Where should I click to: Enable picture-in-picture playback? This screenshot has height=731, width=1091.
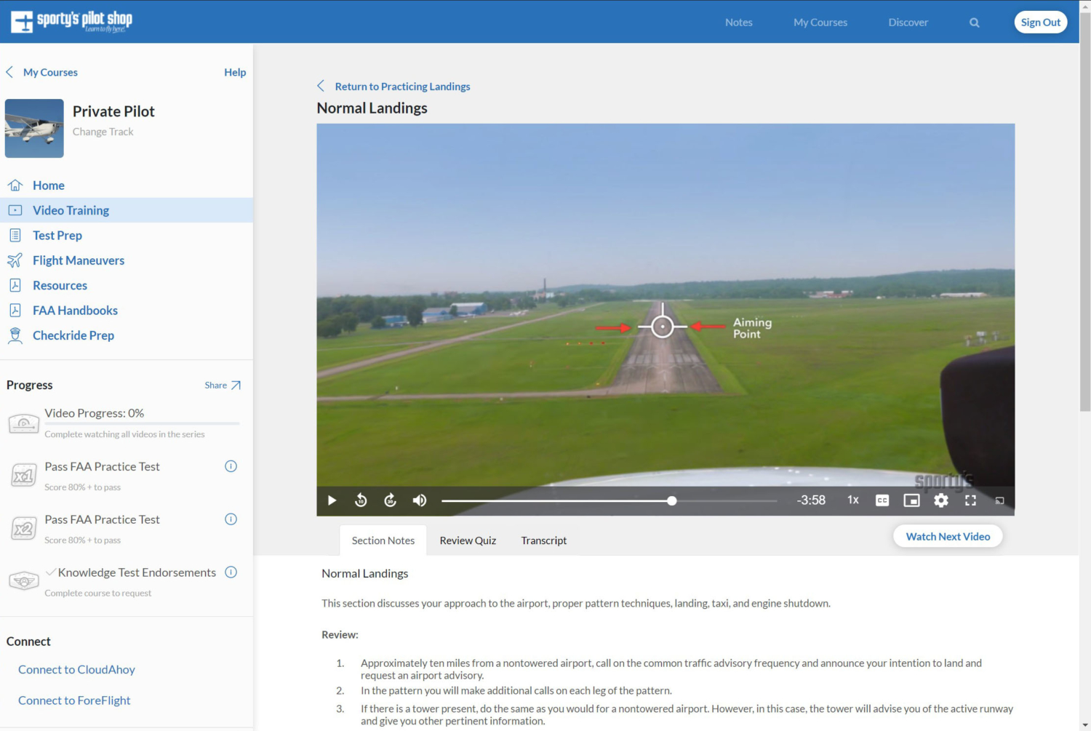911,500
